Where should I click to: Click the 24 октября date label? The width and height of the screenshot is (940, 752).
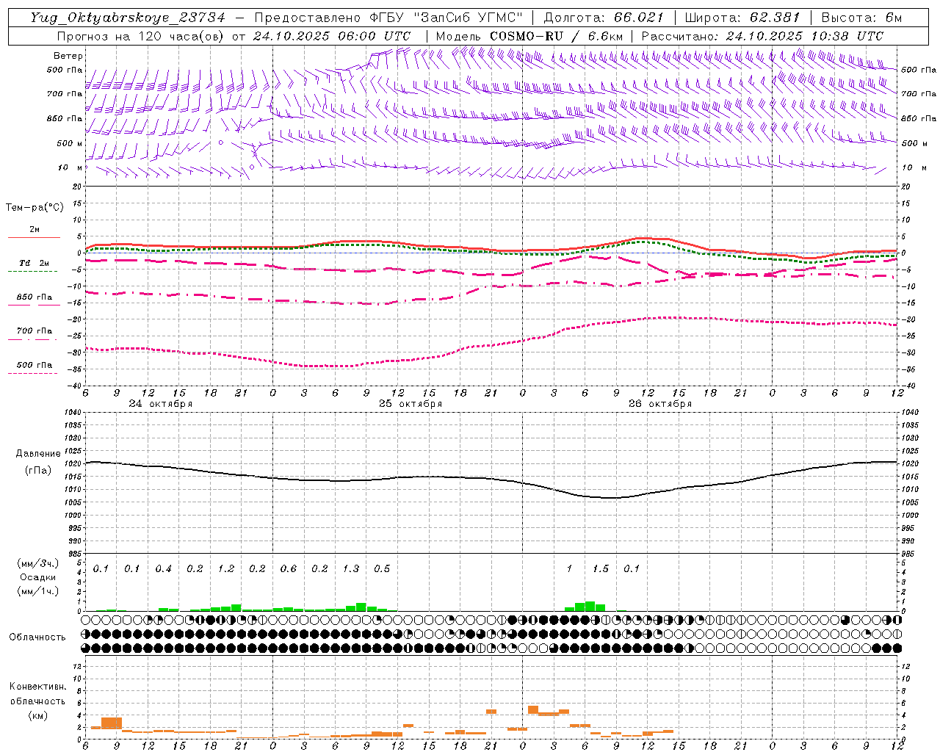click(161, 404)
